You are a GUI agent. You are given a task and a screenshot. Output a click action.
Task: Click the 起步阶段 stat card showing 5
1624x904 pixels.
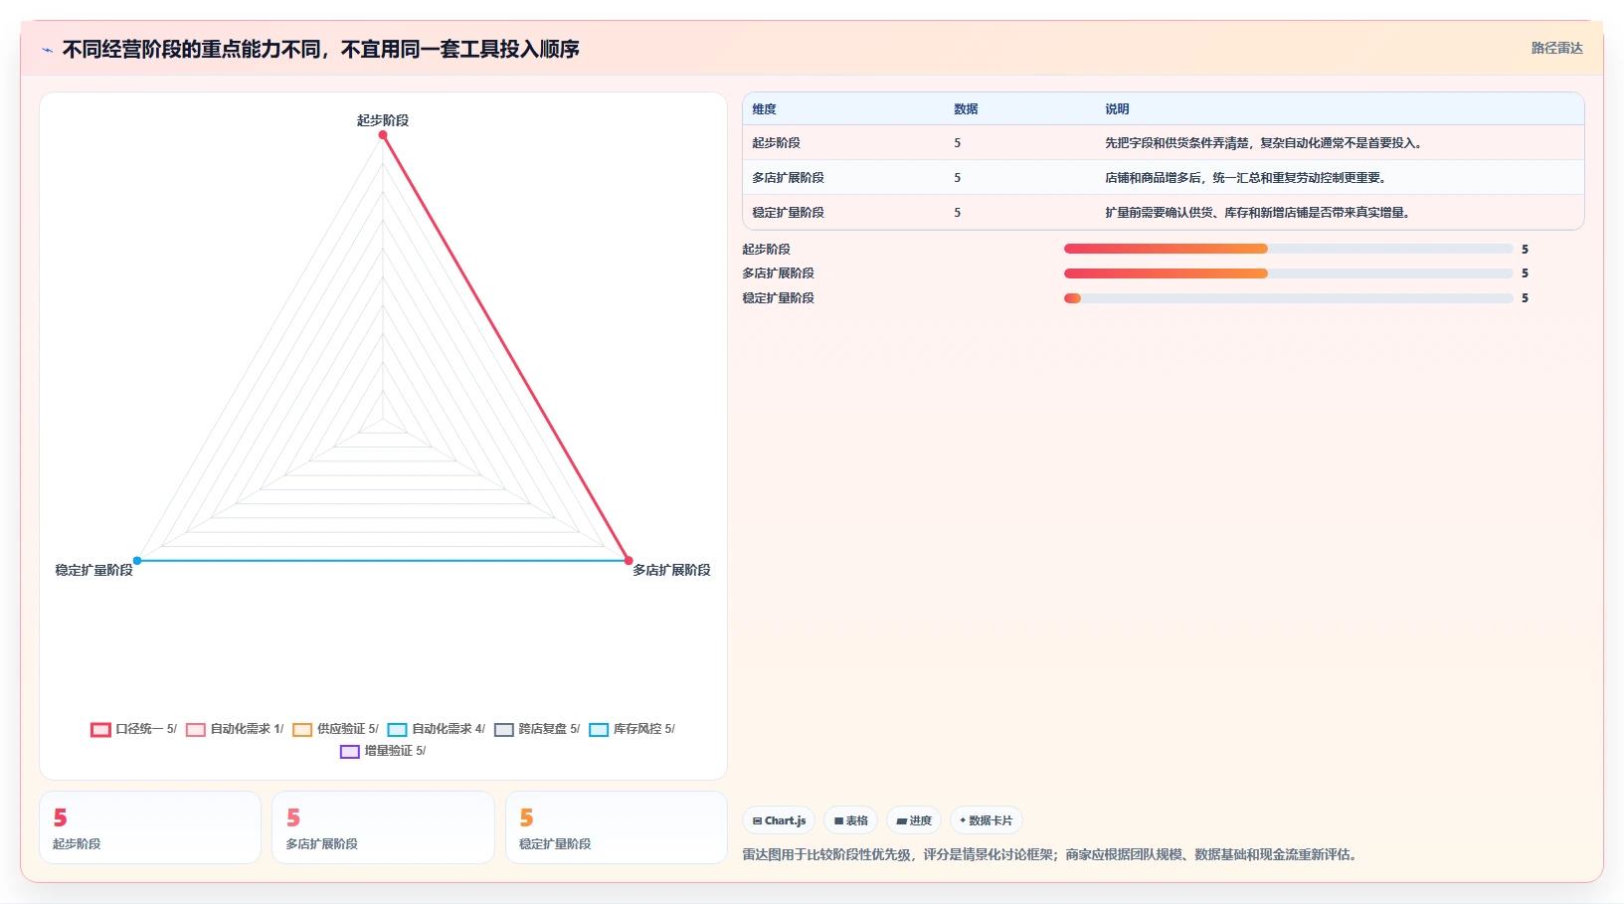150,827
